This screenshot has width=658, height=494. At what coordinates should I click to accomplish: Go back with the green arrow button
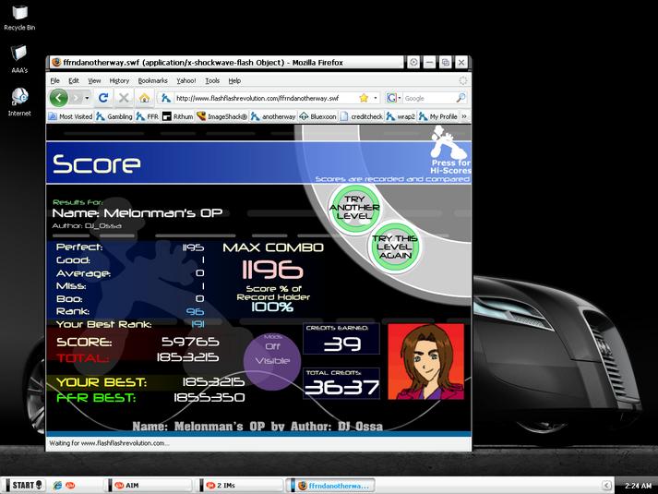(59, 98)
